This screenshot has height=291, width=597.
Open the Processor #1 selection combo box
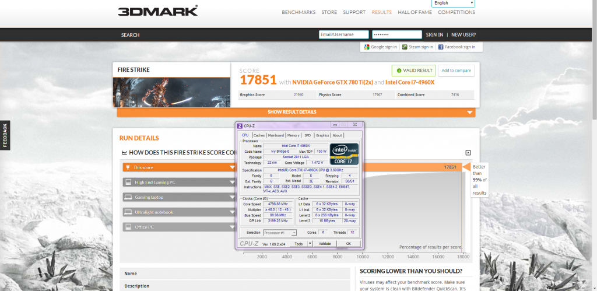[x=280, y=232]
